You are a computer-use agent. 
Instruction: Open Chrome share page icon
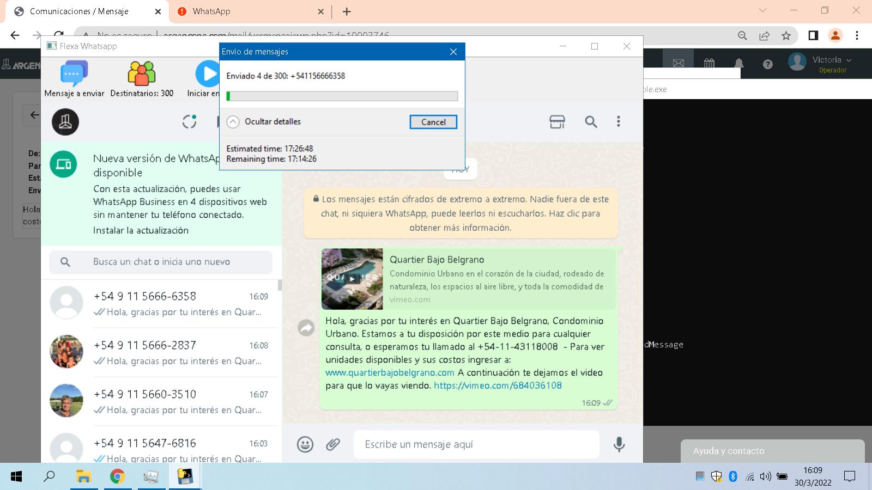(x=764, y=35)
